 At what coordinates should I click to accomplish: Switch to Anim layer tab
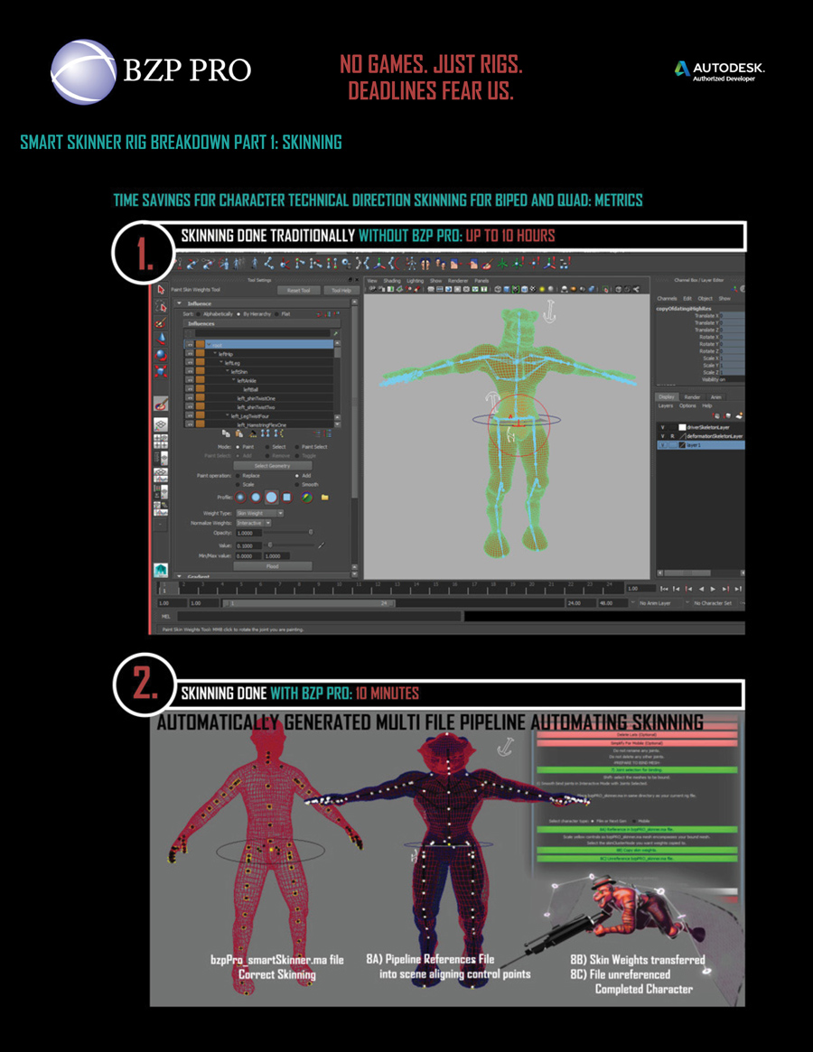coord(715,397)
